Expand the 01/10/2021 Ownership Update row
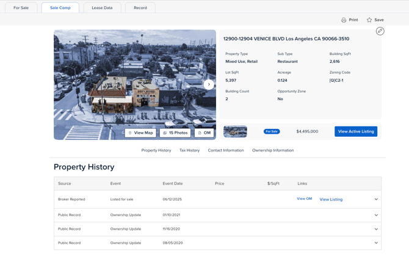Image resolution: width=409 pixels, height=259 pixels. pyautogui.click(x=376, y=215)
